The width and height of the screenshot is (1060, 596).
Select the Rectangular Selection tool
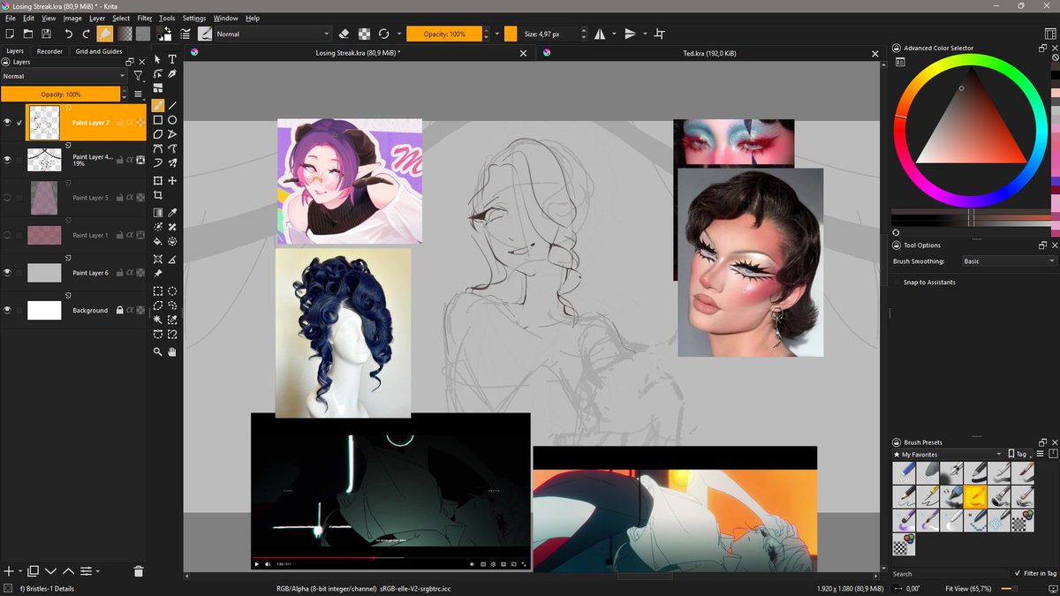158,290
